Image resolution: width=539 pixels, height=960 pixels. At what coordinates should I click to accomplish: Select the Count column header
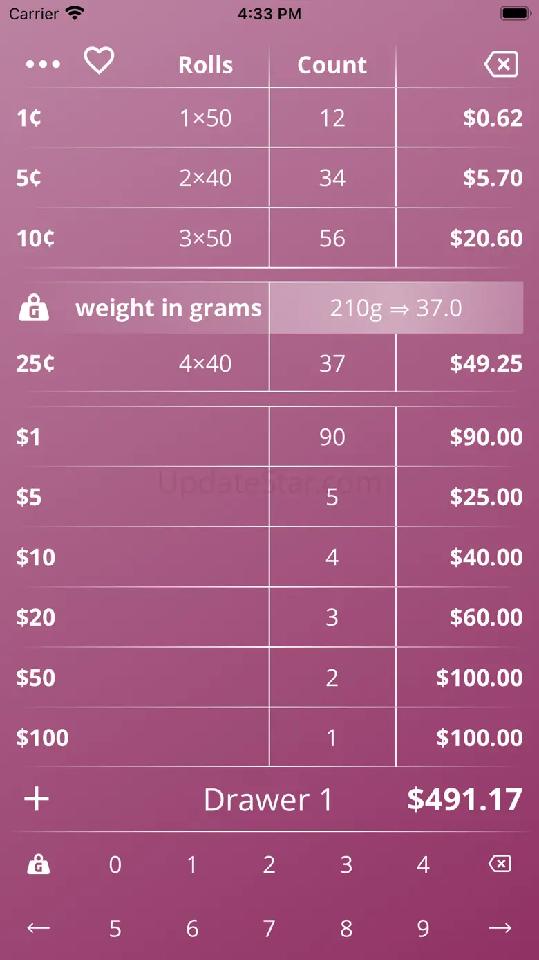coord(332,65)
